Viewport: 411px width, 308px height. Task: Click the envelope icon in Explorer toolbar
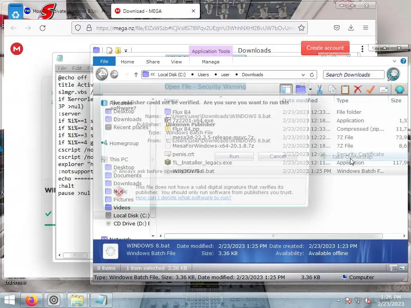[x=383, y=89]
